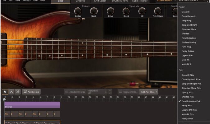The height and width of the screenshot is (124, 210).
Task: Click the Replace MIDI button
Action: 128,92
